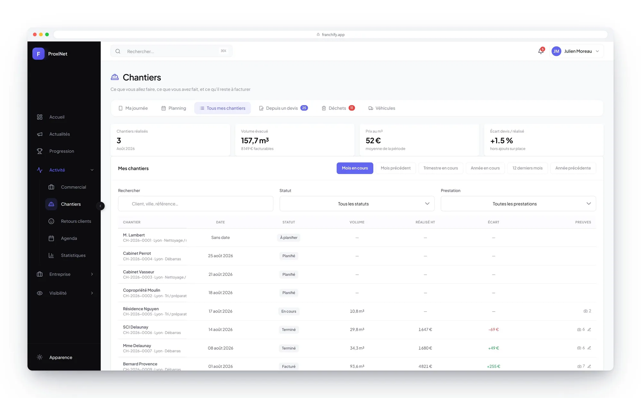This screenshot has height=398, width=641.
Task: Switch to the Ma journée tab
Action: 133,108
